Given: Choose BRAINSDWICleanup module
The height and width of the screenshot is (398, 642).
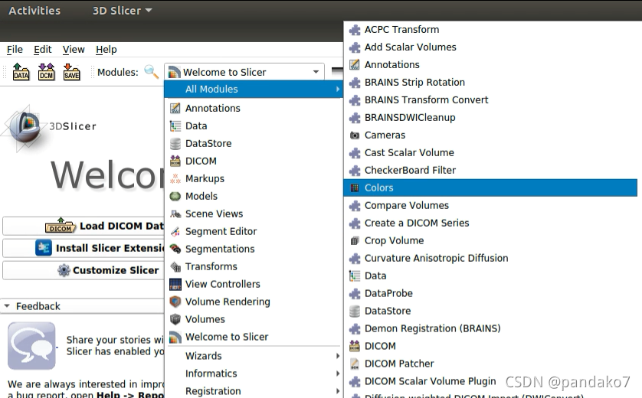Looking at the screenshot, I should [490, 117].
